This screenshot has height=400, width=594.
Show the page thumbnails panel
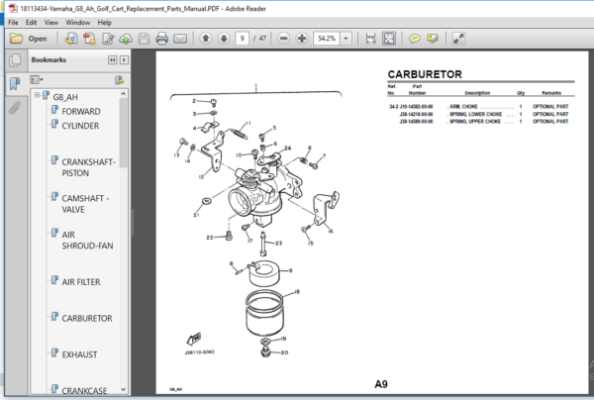[15, 60]
